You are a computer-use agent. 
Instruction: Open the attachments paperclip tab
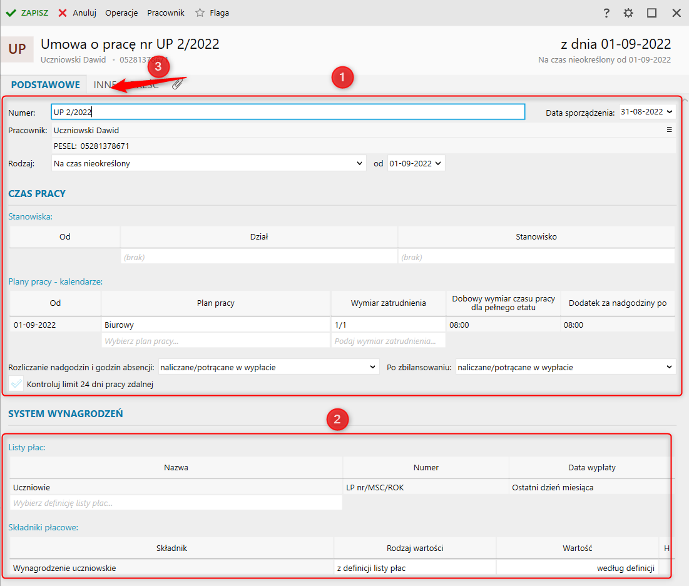pyautogui.click(x=177, y=84)
